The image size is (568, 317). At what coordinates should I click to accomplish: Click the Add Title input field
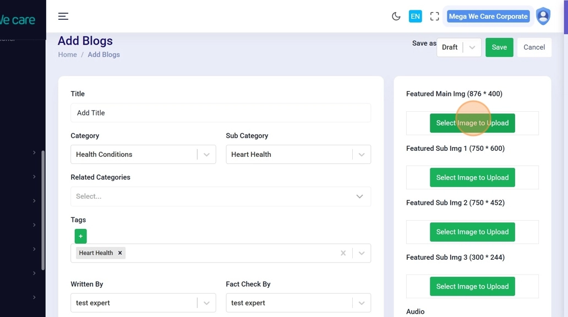coord(220,113)
